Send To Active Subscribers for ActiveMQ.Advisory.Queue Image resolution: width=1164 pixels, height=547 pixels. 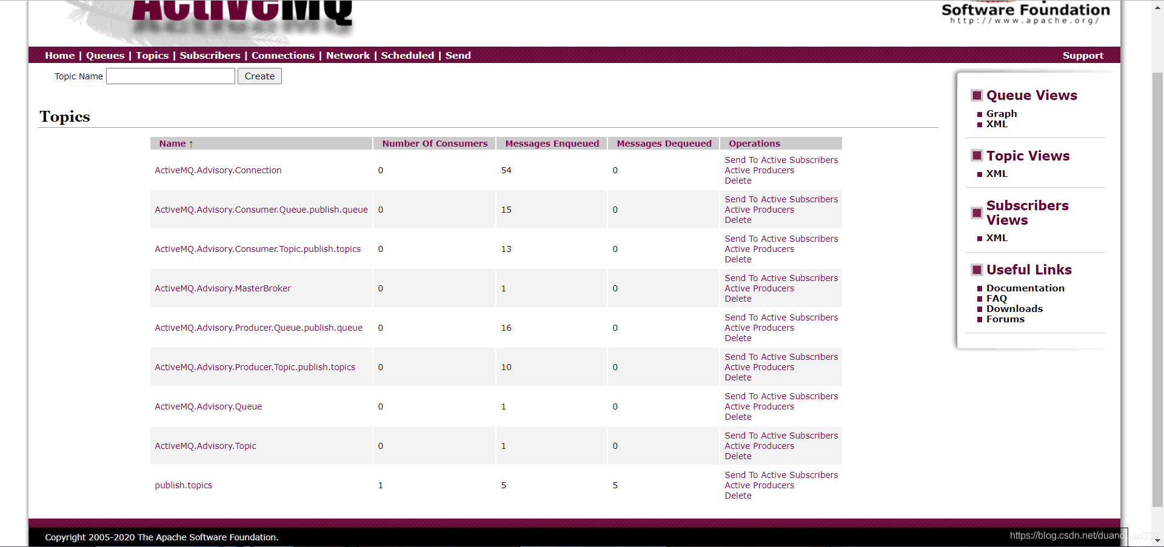coord(781,396)
